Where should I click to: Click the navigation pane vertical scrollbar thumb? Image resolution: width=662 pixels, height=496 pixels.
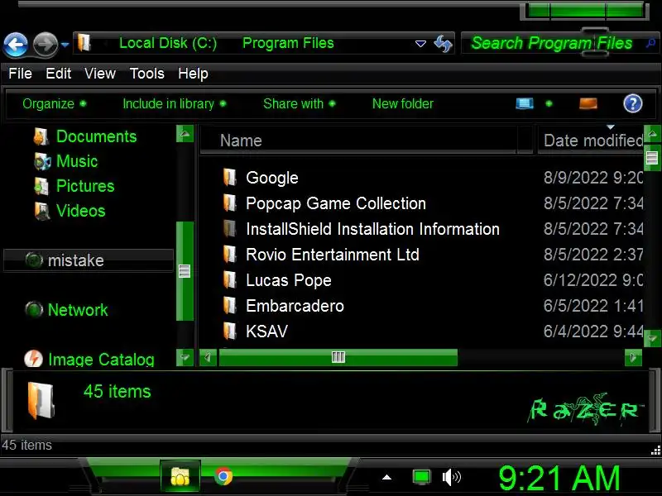tap(185, 271)
